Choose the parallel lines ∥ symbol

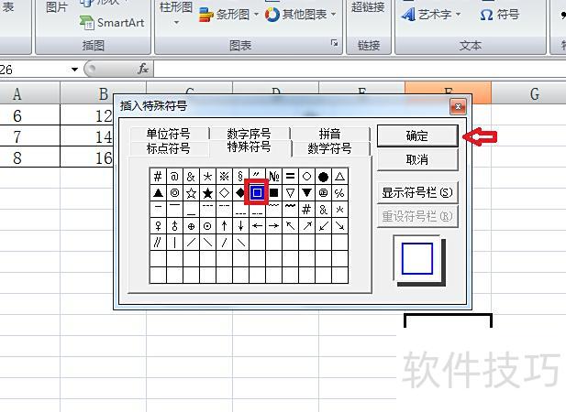[x=158, y=243]
